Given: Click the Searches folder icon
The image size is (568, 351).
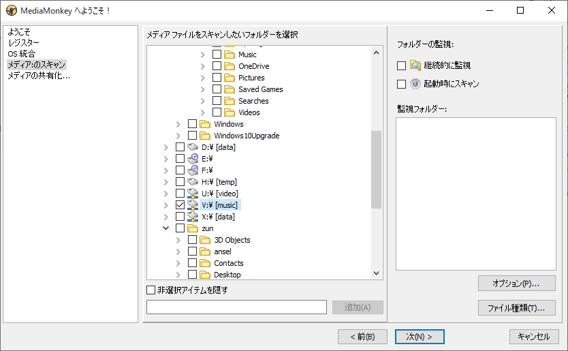Looking at the screenshot, I should tap(230, 101).
